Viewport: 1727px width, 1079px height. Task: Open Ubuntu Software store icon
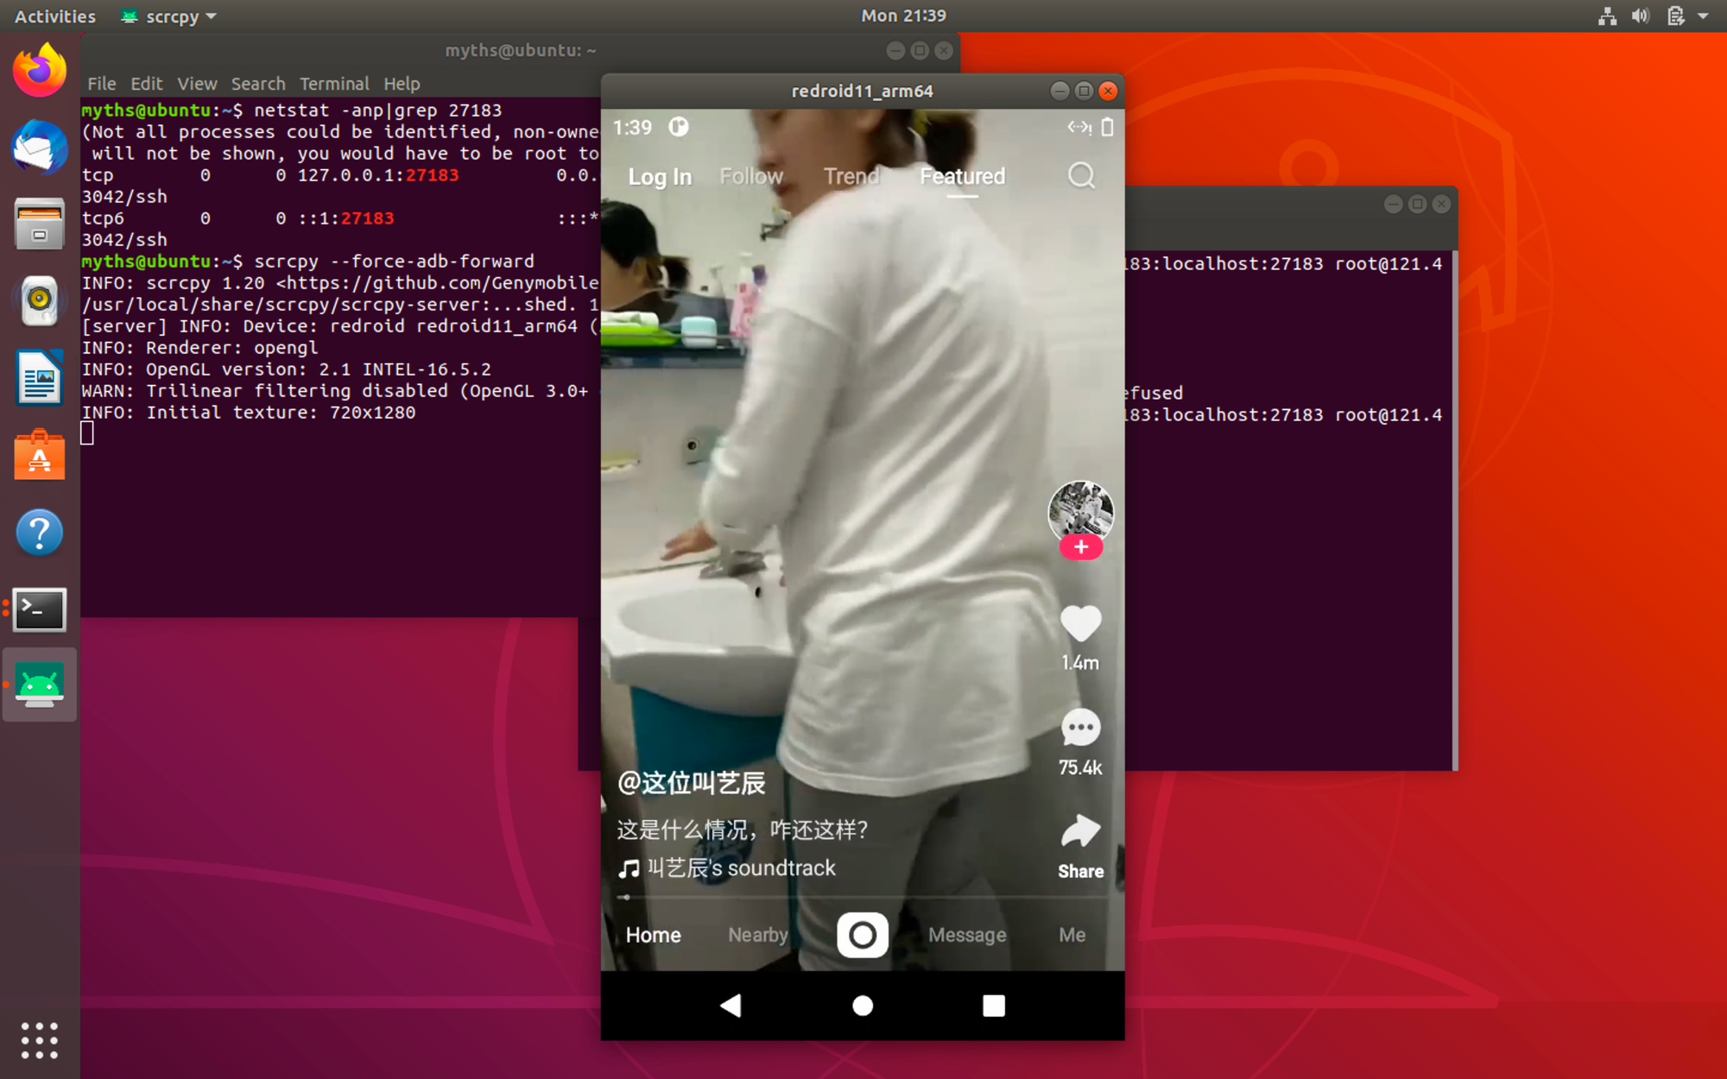pyautogui.click(x=40, y=455)
